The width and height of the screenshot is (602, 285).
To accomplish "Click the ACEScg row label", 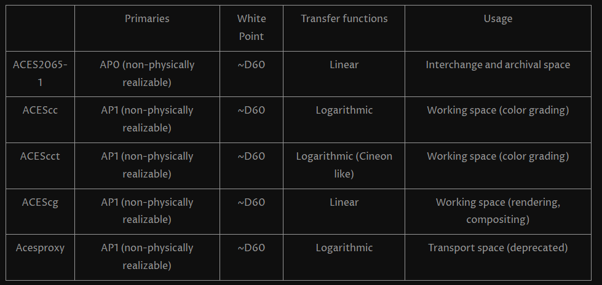I will [40, 202].
